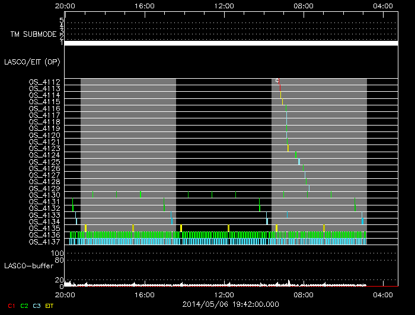
Task: Click the 100 tick label on the LASCO-buffer axis
Action: pos(59,253)
